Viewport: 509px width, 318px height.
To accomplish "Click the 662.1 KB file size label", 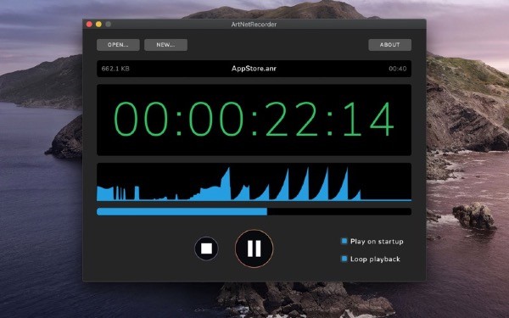I will coord(115,69).
